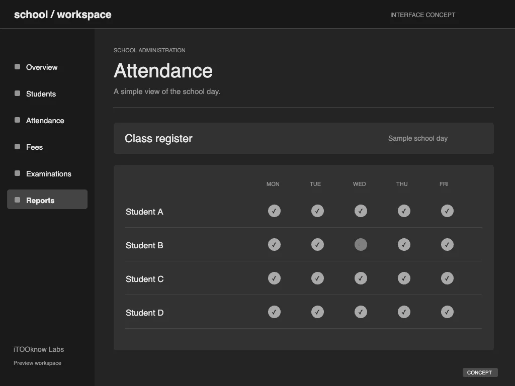Screen dimensions: 515x386
Task: Open the Fees section
Action: (x=47, y=147)
